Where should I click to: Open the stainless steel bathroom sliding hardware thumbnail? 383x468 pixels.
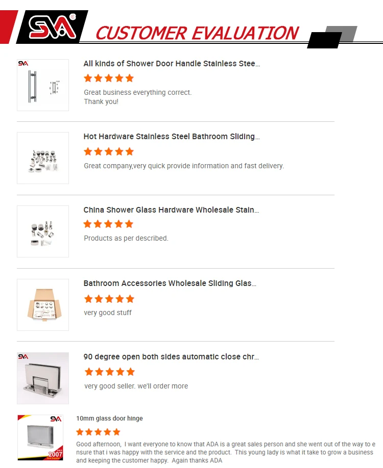point(43,158)
